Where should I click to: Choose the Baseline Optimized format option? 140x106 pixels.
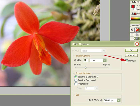click(76, 80)
